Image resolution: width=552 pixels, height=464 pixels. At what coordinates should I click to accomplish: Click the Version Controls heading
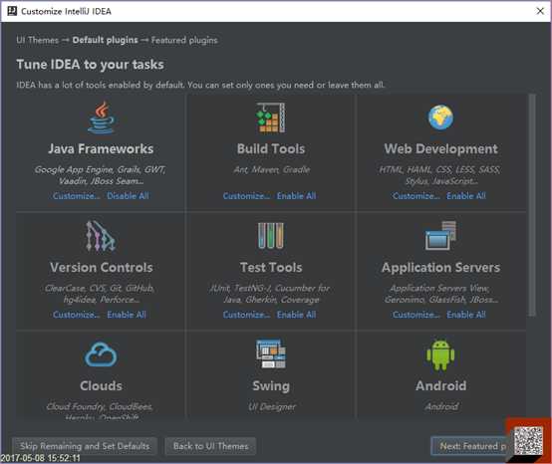(x=102, y=268)
